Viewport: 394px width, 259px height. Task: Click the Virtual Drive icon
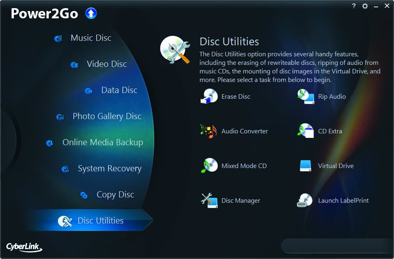point(305,166)
